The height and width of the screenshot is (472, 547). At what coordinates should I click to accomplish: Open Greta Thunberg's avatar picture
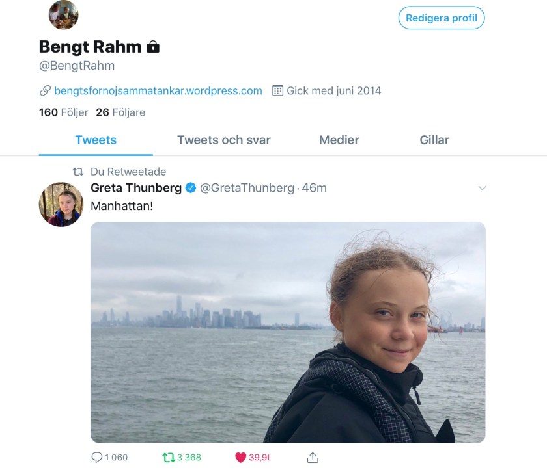(61, 204)
